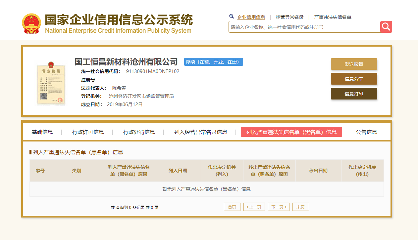Switch to the 行政许可信息 tab
The image size is (418, 240).
[88, 132]
